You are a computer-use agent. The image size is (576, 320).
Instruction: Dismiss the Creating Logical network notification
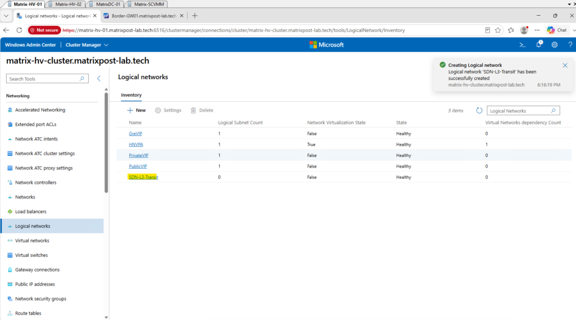[565, 65]
